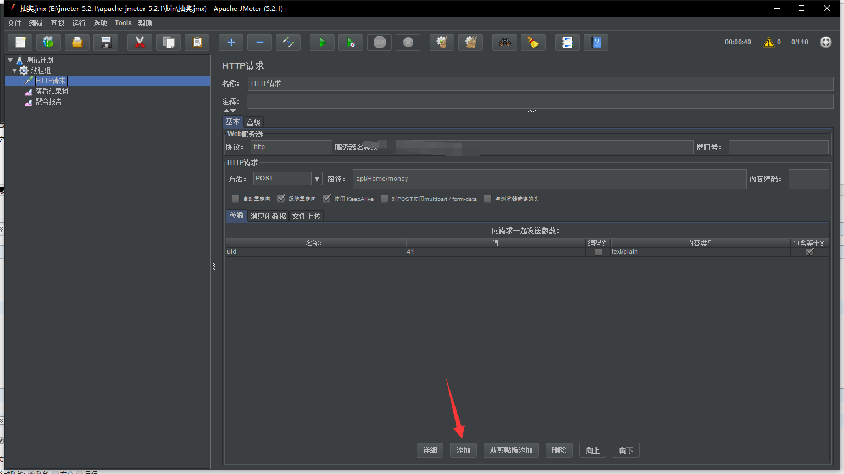This screenshot has width=844, height=474.
Task: Open Search with binoculars icon
Action: click(505, 42)
